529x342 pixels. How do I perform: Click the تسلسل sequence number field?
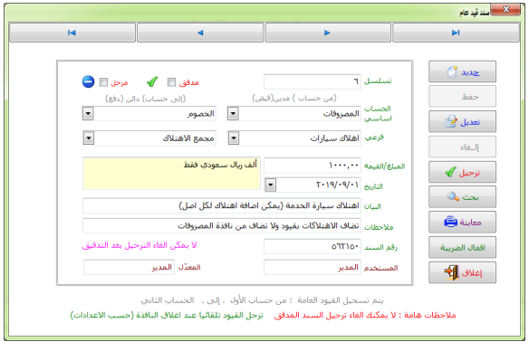click(313, 81)
